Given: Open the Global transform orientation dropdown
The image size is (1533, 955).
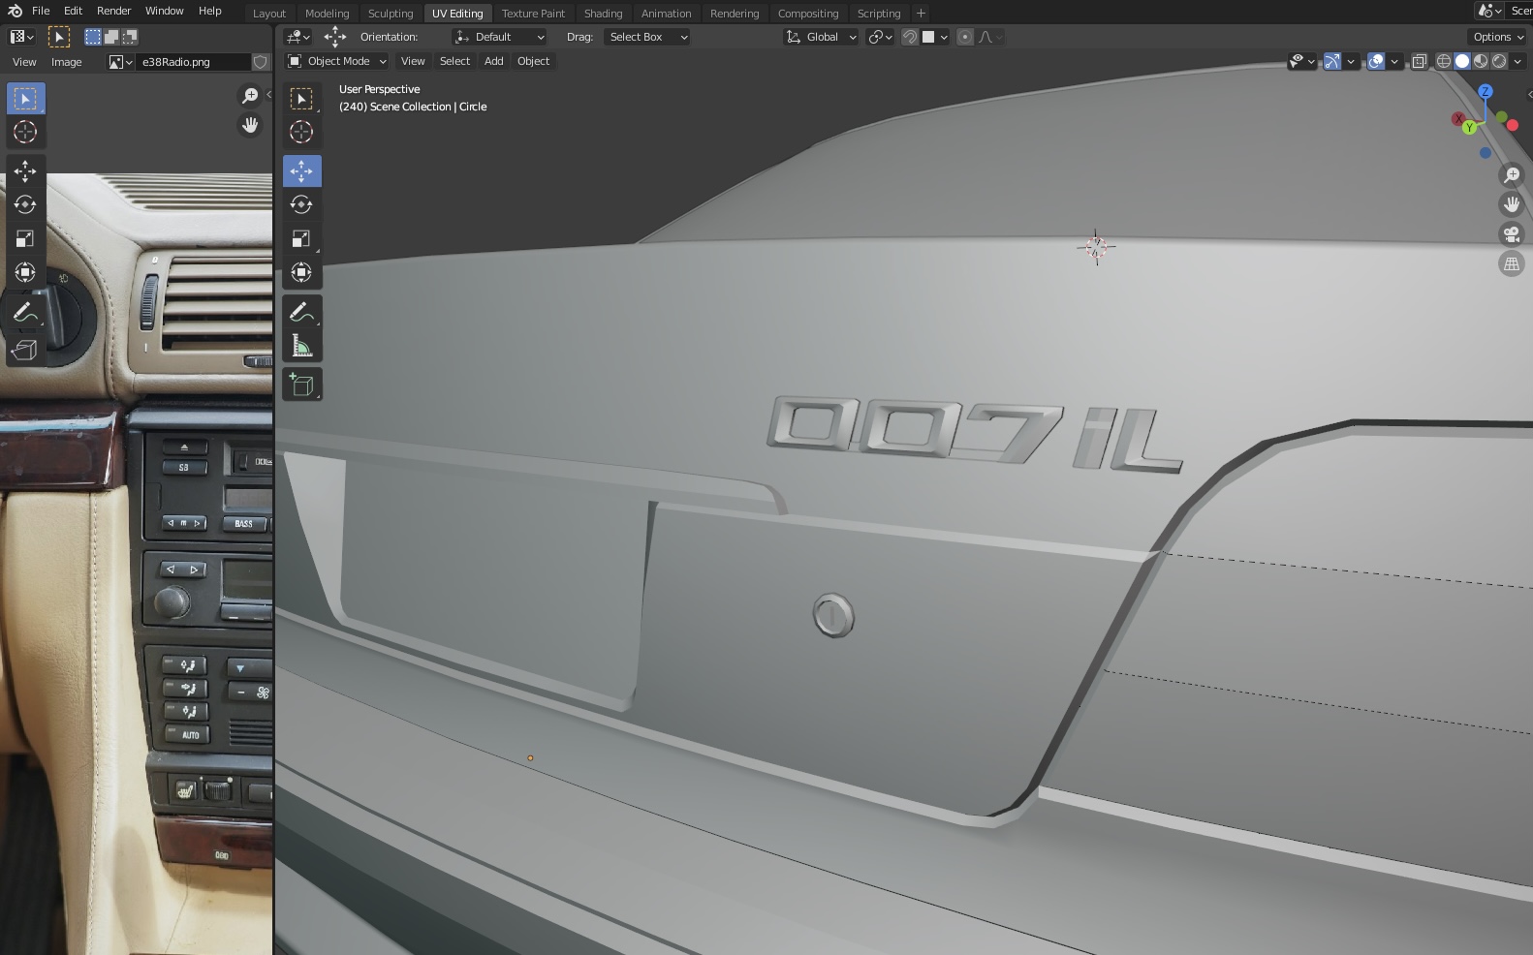Looking at the screenshot, I should [x=821, y=37].
